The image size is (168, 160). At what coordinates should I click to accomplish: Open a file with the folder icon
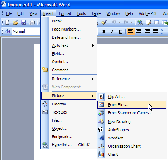16,22
